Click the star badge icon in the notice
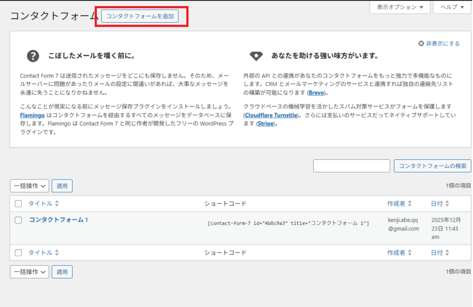 point(256,56)
